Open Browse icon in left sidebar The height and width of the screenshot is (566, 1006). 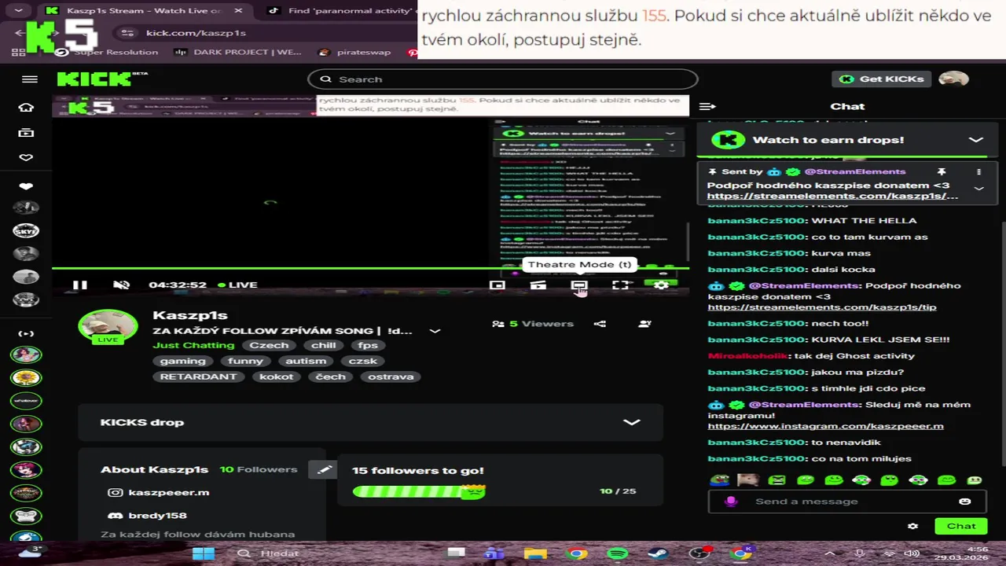point(26,133)
